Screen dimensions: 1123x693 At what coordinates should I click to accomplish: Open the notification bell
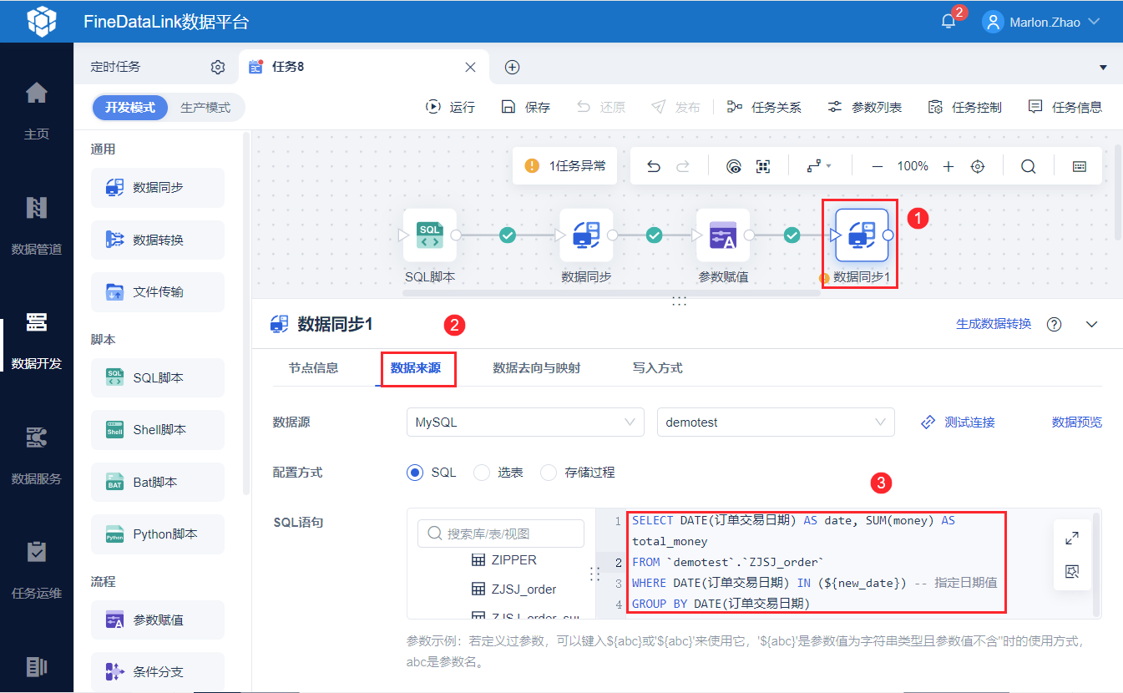(x=948, y=22)
